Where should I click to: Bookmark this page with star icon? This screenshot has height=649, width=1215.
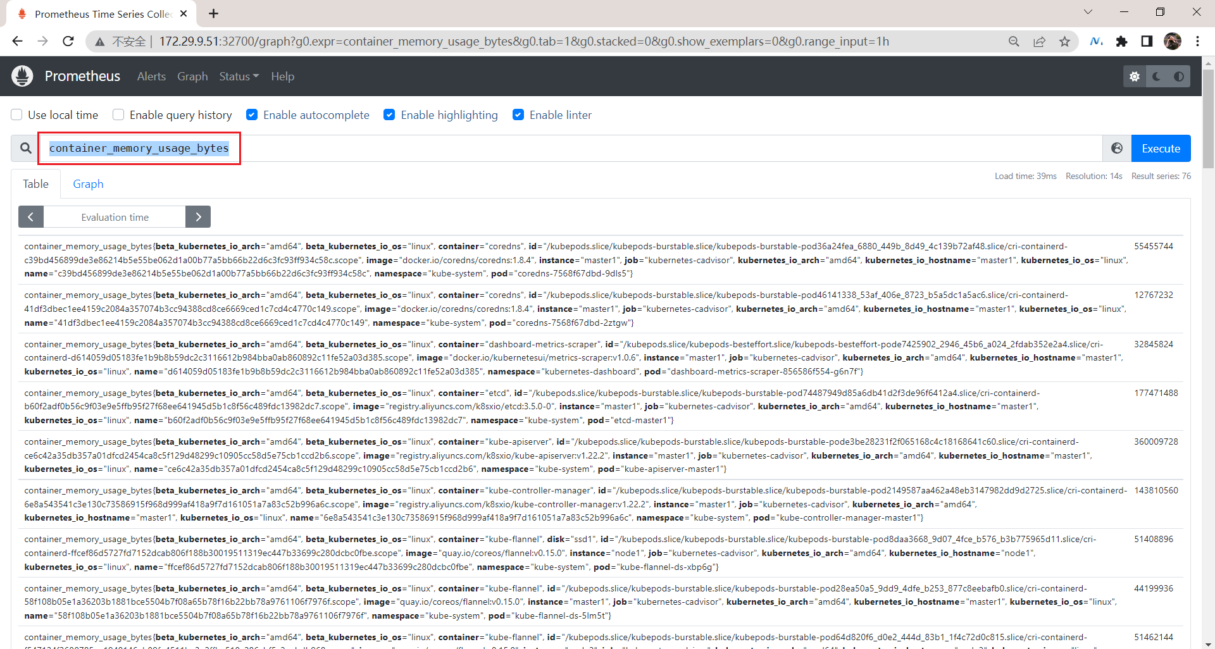coord(1065,41)
